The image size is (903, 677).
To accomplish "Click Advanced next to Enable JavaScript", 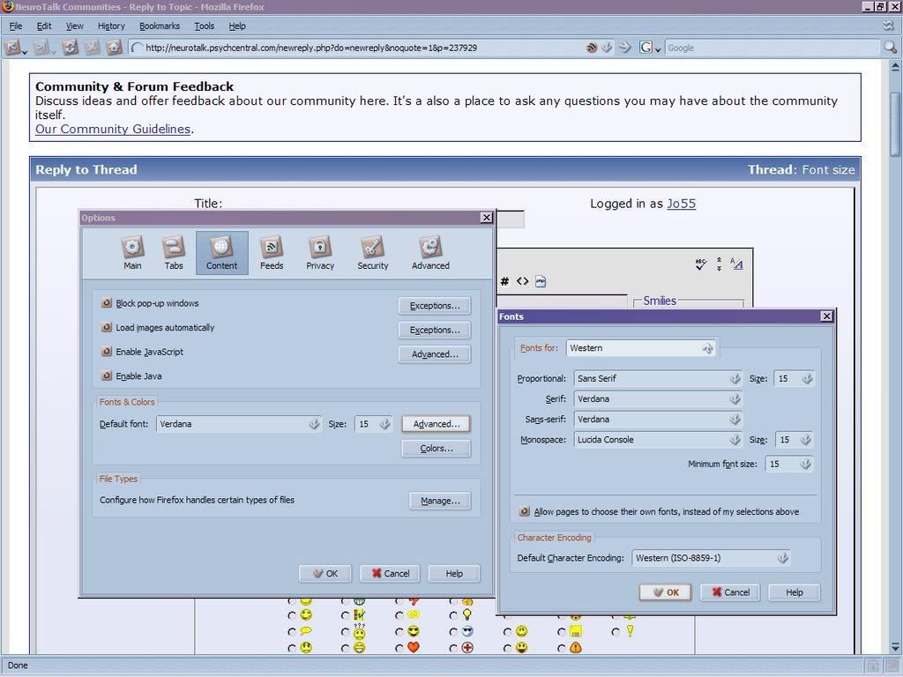I will (435, 354).
